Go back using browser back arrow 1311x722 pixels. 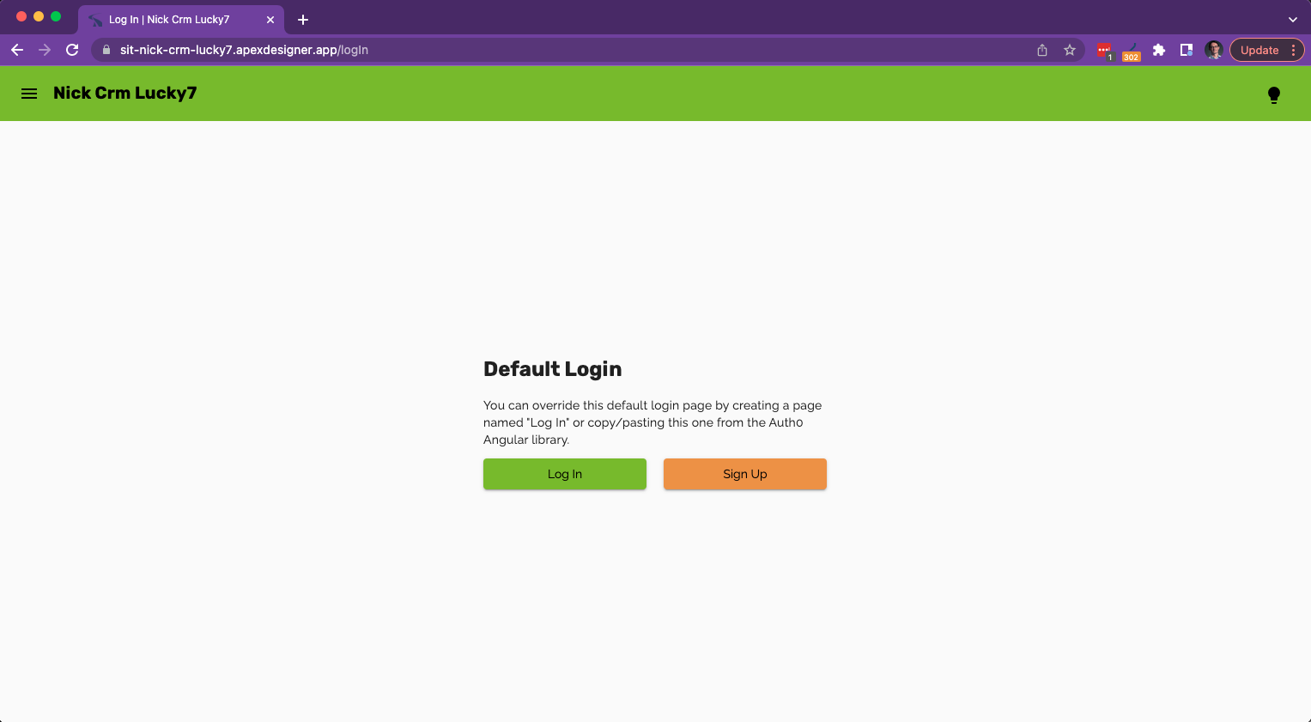point(17,50)
